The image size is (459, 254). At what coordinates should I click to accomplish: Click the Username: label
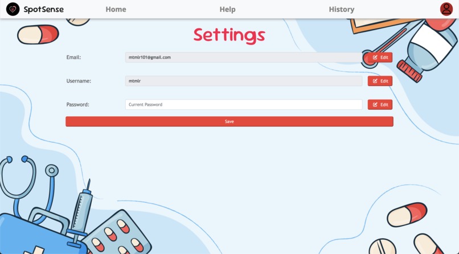79,81
